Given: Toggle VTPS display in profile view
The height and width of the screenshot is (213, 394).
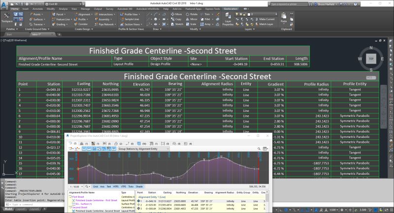Looking at the screenshot, I should [x=124, y=186].
